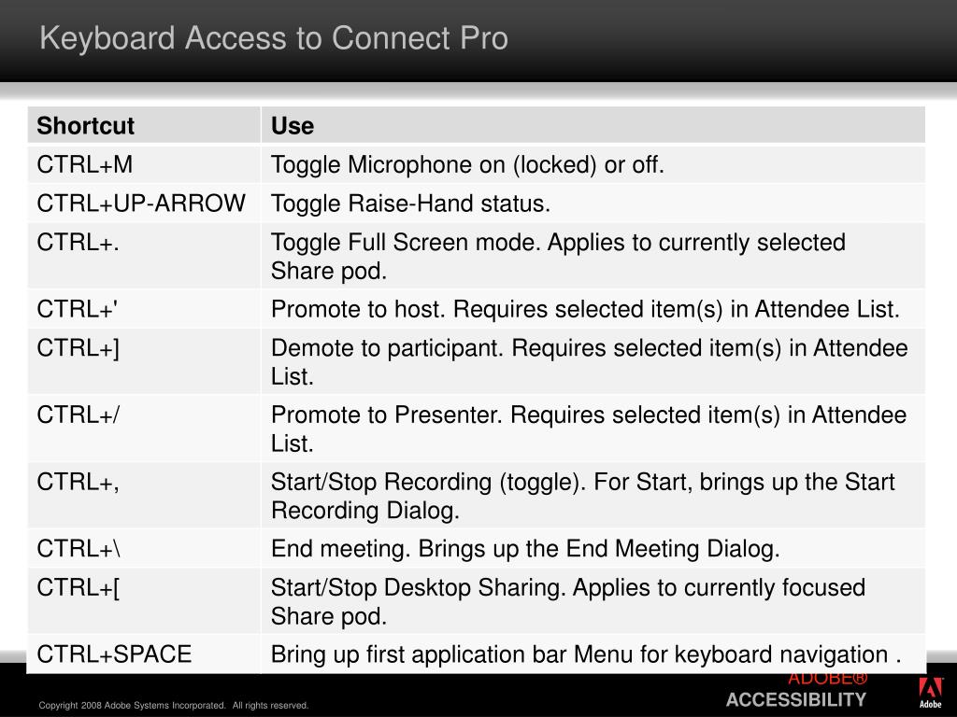Click the Use column header

coord(593,126)
